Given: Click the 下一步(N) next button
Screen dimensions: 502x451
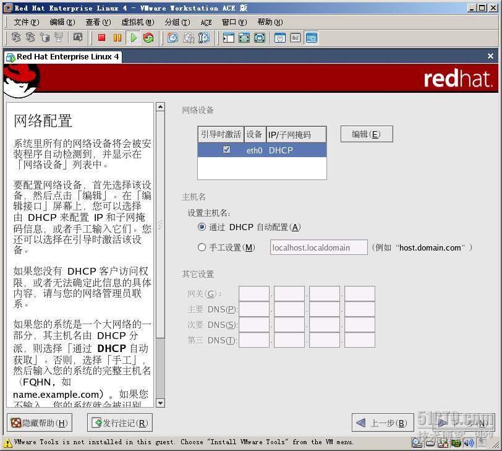Looking at the screenshot, I should pyautogui.click(x=463, y=423).
